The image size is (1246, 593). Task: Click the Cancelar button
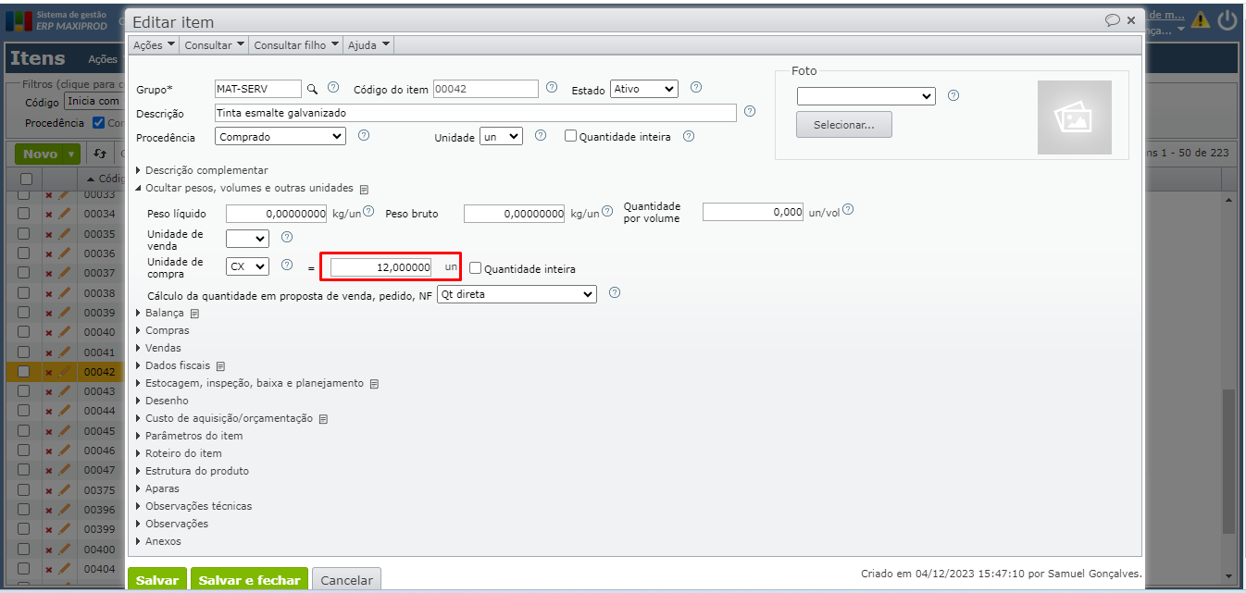tap(346, 580)
